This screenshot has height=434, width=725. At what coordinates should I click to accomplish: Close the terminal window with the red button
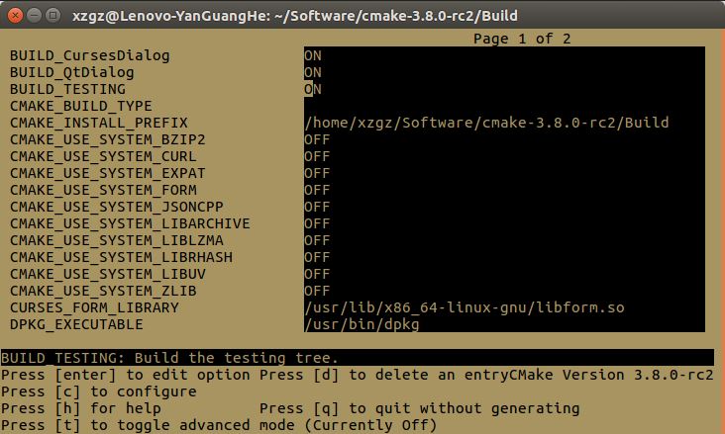[15, 15]
